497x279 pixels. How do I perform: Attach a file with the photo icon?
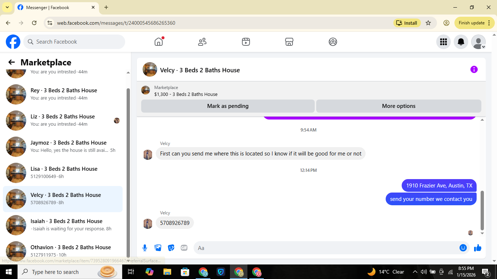click(x=158, y=248)
